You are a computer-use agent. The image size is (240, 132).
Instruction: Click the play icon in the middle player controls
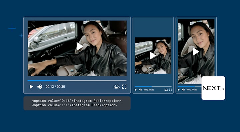[135, 90]
